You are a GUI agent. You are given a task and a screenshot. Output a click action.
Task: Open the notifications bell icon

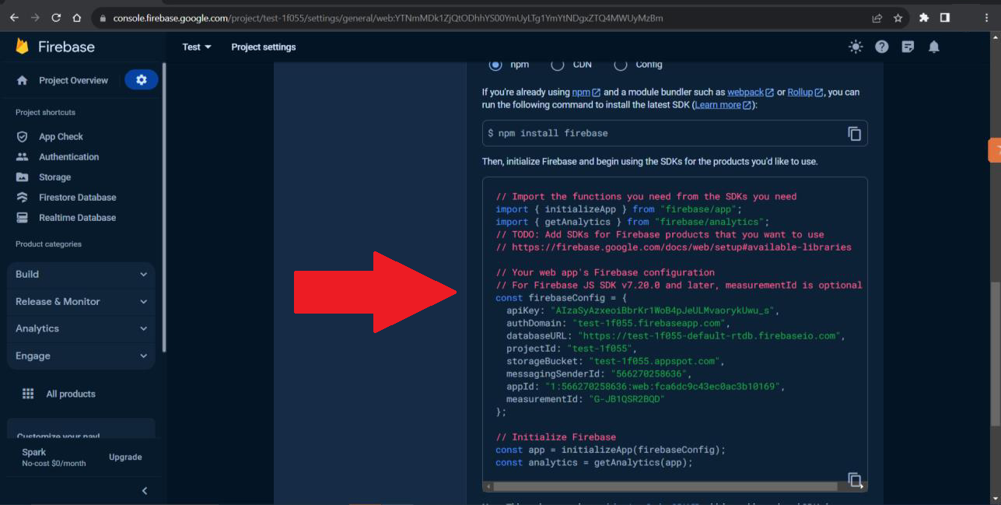[x=933, y=47]
